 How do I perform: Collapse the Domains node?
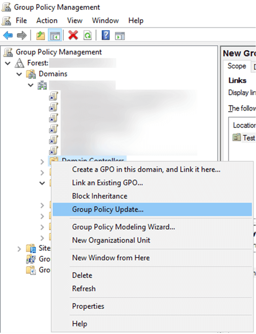(x=18, y=74)
